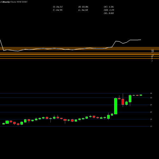
Task: Select the open price 'O: 34.51'
Action: [58, 7]
